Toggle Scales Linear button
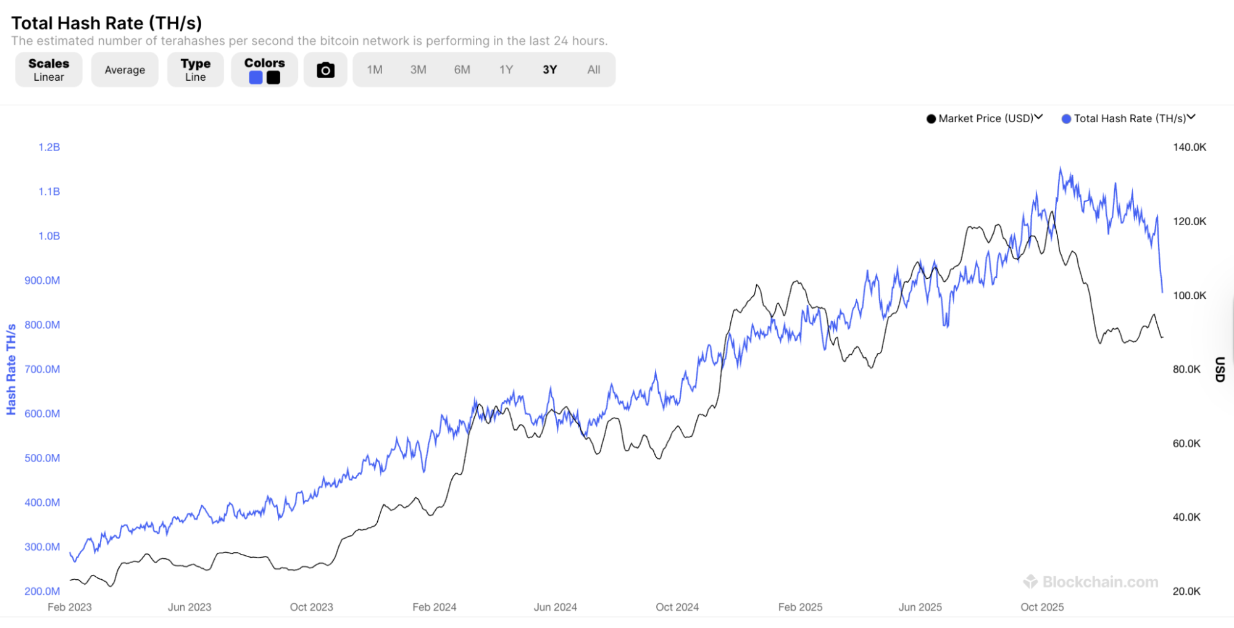This screenshot has height=628, width=1234. pos(49,70)
